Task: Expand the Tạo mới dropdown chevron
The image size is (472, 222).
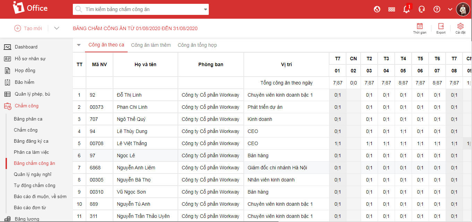Action: coord(56,28)
